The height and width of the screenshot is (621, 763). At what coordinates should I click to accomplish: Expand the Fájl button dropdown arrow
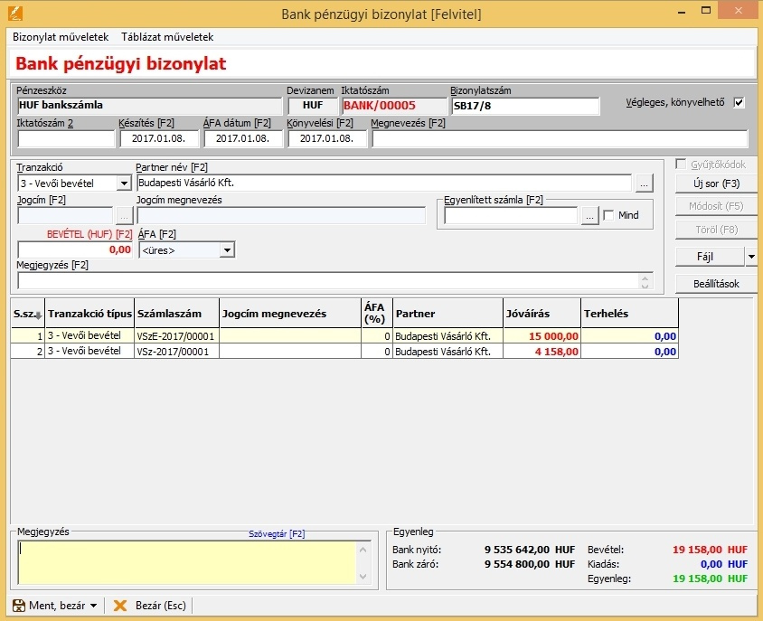tap(751, 257)
